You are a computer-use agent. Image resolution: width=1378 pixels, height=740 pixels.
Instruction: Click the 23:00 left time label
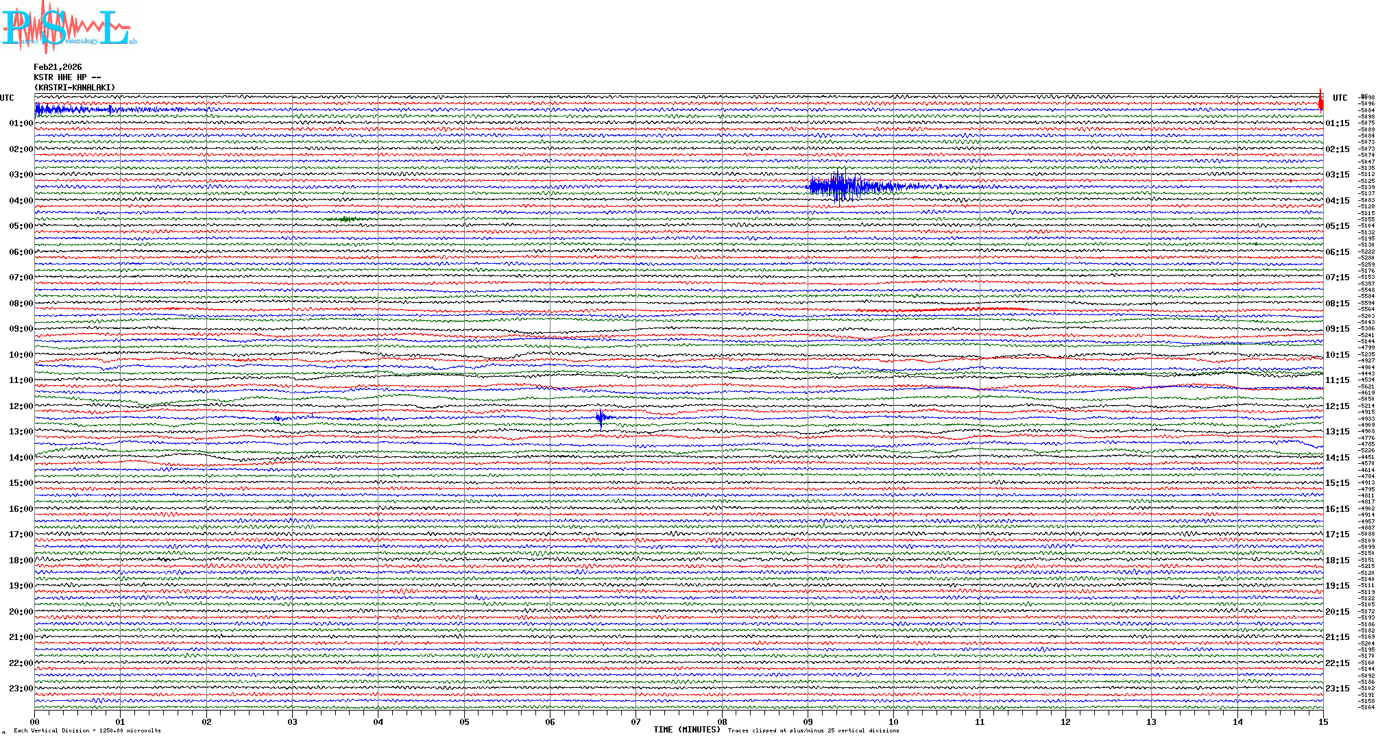[x=21, y=689]
